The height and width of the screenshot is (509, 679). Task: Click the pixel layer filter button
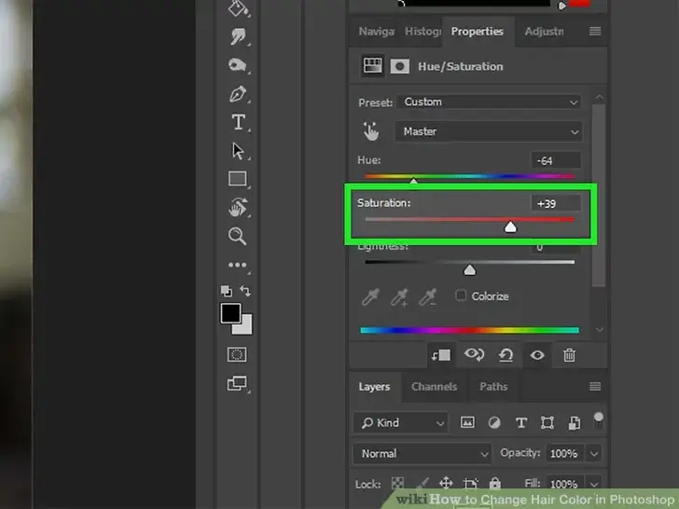[x=468, y=422]
